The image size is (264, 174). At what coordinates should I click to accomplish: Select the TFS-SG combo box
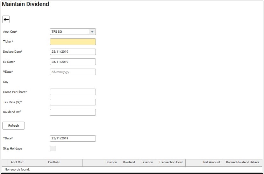69,32
